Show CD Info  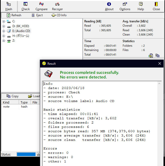click(59, 15)
